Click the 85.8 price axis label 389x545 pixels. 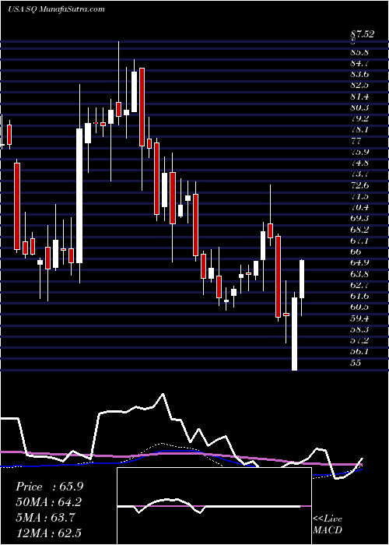pyautogui.click(x=360, y=52)
